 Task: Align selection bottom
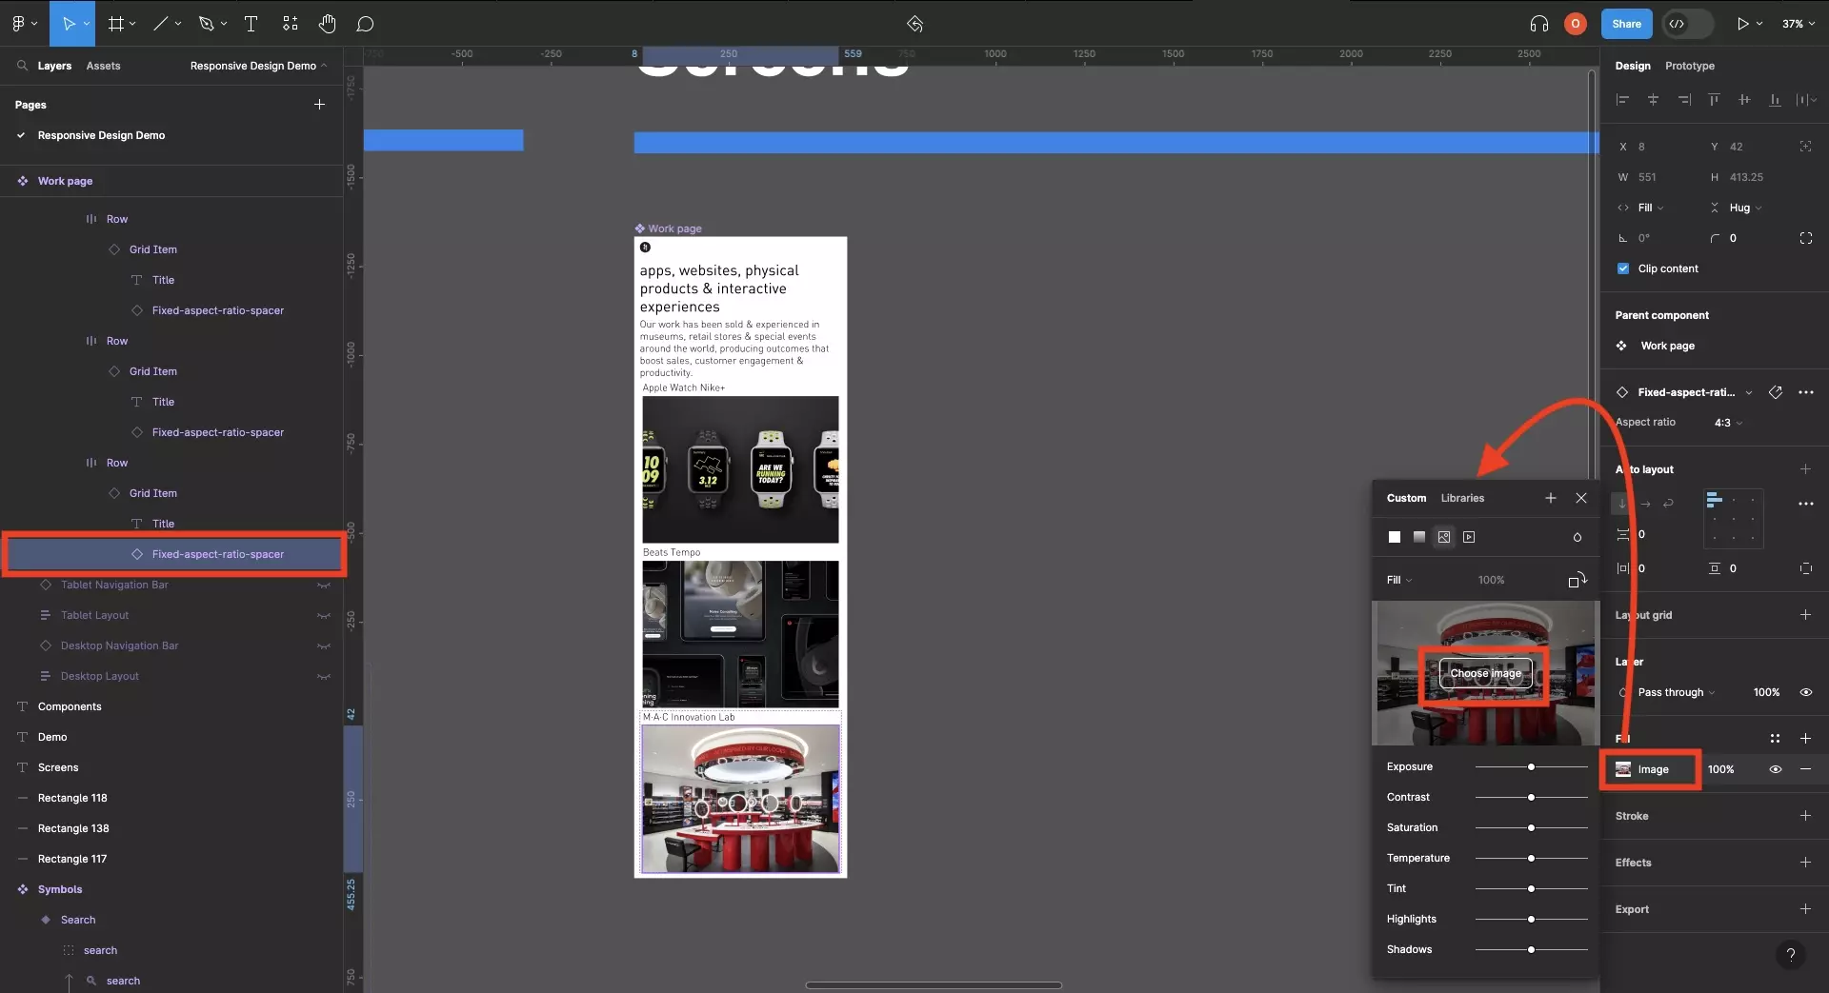[1775, 99]
